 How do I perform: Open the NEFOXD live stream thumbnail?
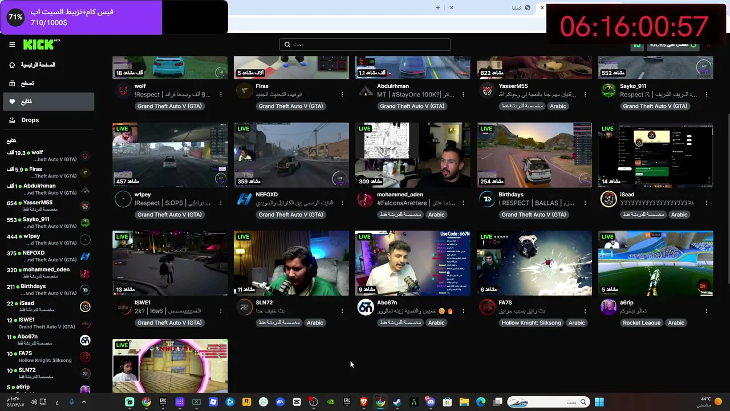tap(291, 155)
